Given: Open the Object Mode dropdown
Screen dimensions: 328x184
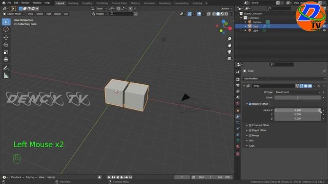Looking at the screenshot, I should pyautogui.click(x=14, y=14).
